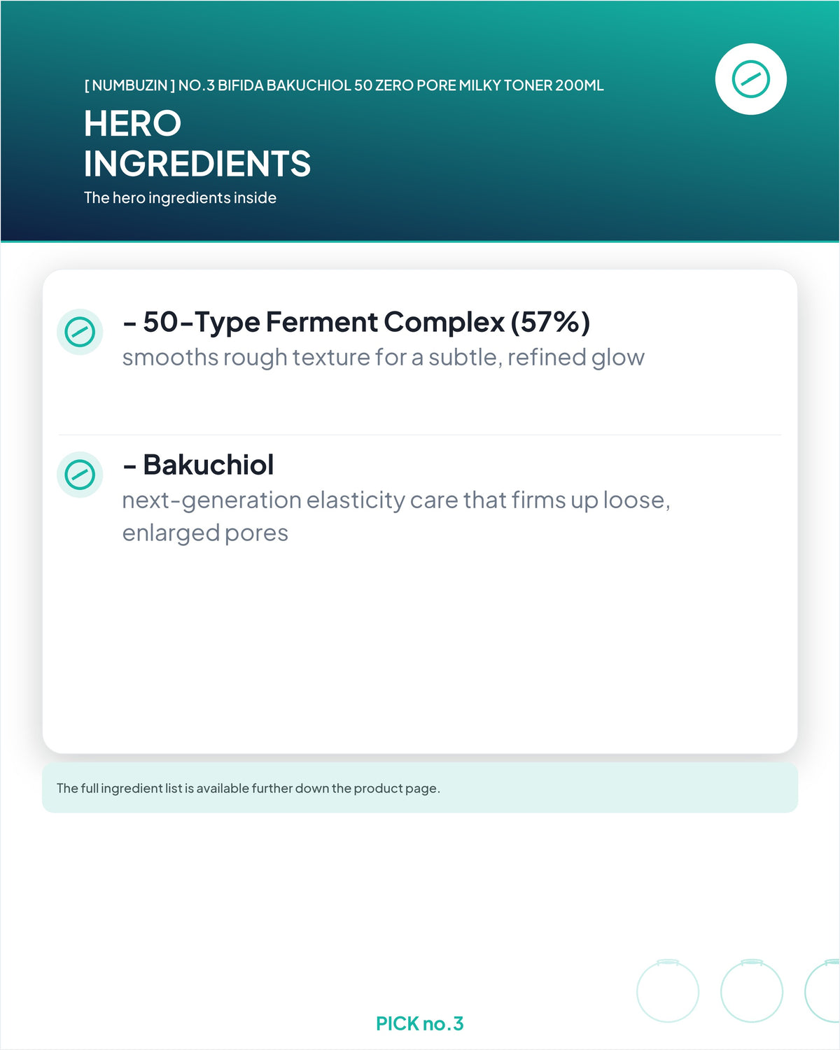Screen dimensions: 840x1050
Task: Click the full ingredient list notice banner
Action: point(420,788)
